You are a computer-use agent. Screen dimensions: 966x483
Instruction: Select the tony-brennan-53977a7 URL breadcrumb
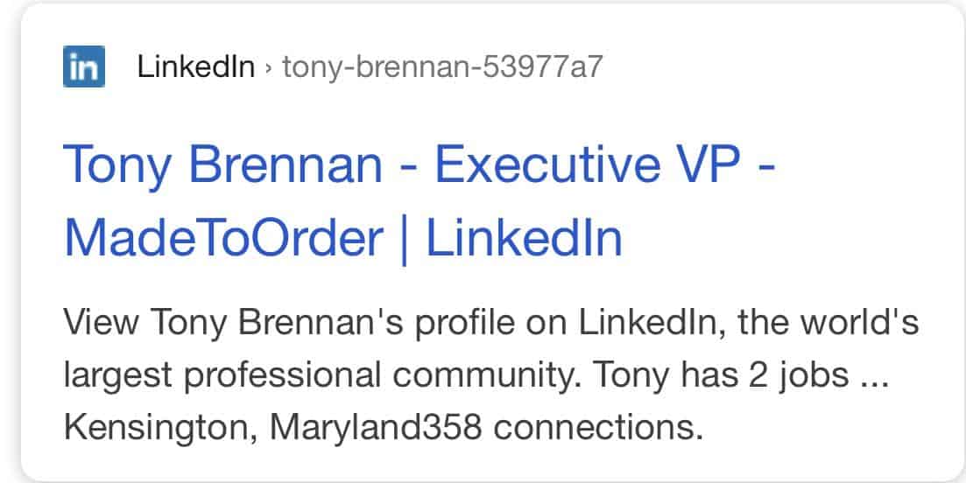coord(442,67)
